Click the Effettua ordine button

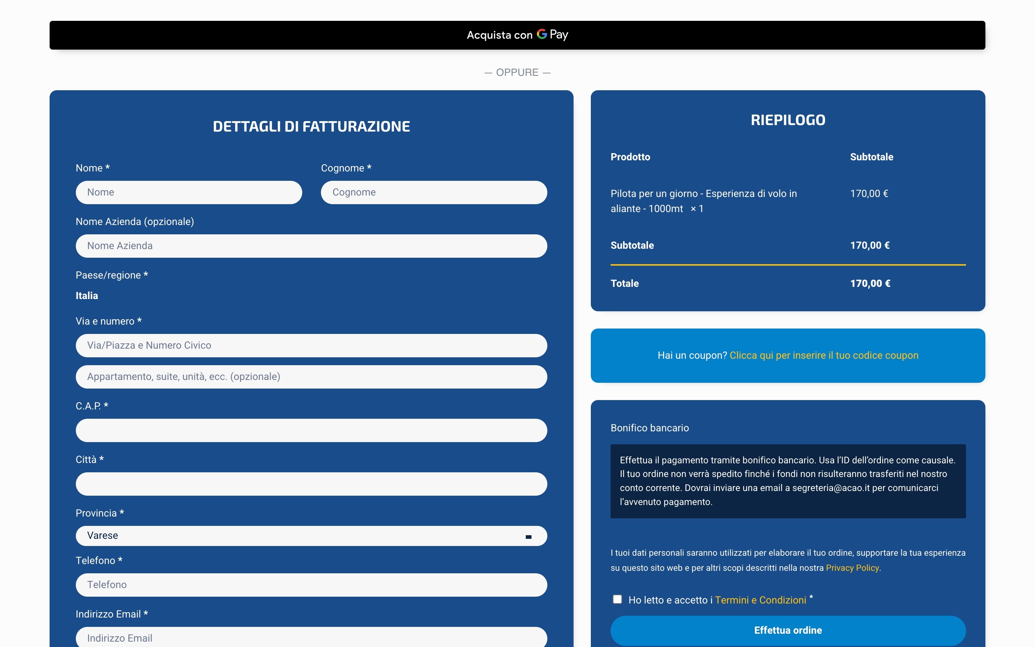point(788,630)
